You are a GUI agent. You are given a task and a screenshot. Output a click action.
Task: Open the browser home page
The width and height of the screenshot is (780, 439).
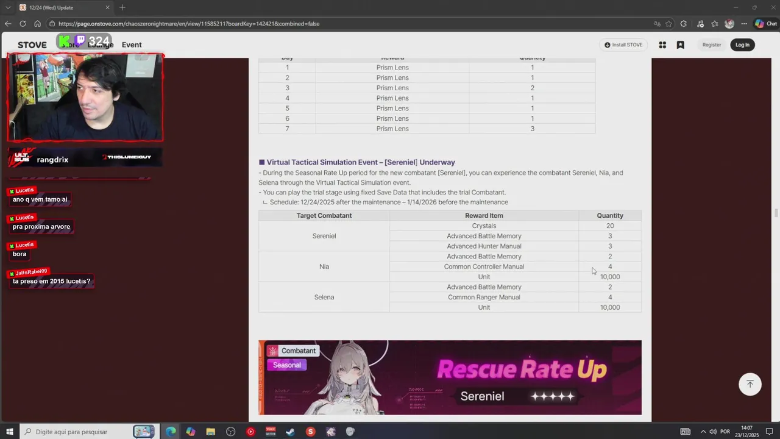click(37, 24)
